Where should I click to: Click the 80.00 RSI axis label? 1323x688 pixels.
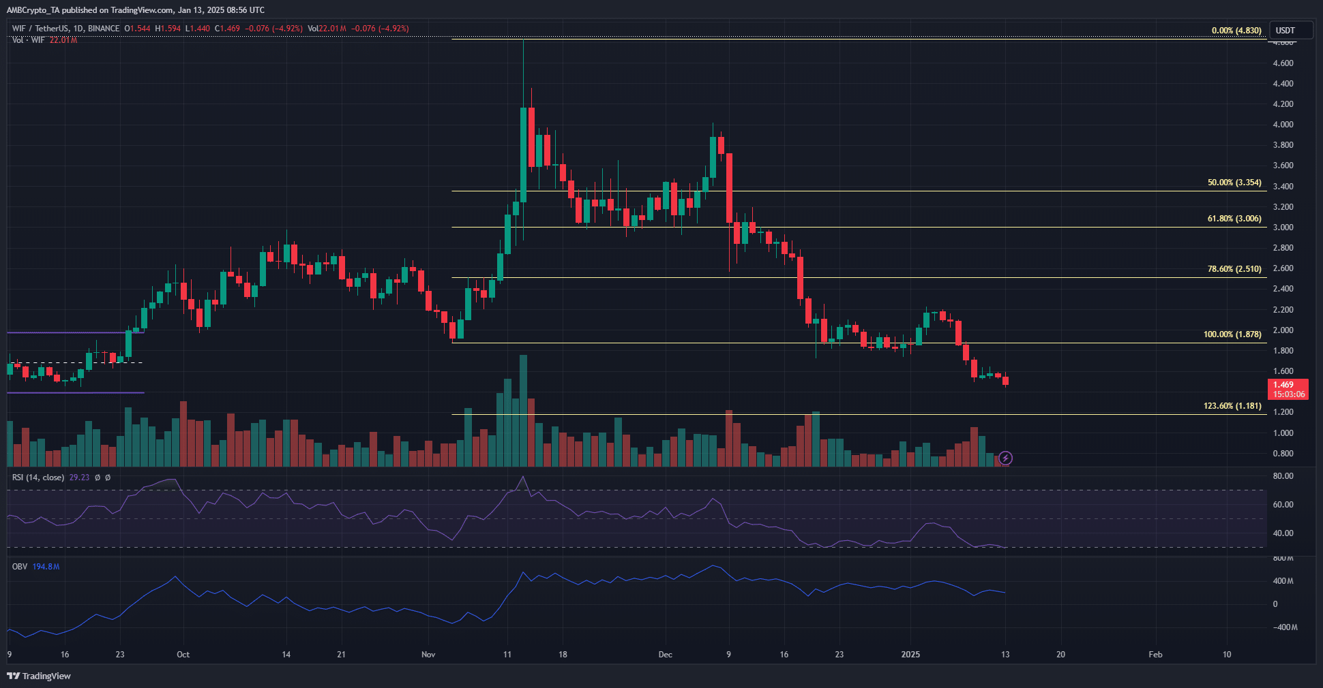(x=1283, y=476)
